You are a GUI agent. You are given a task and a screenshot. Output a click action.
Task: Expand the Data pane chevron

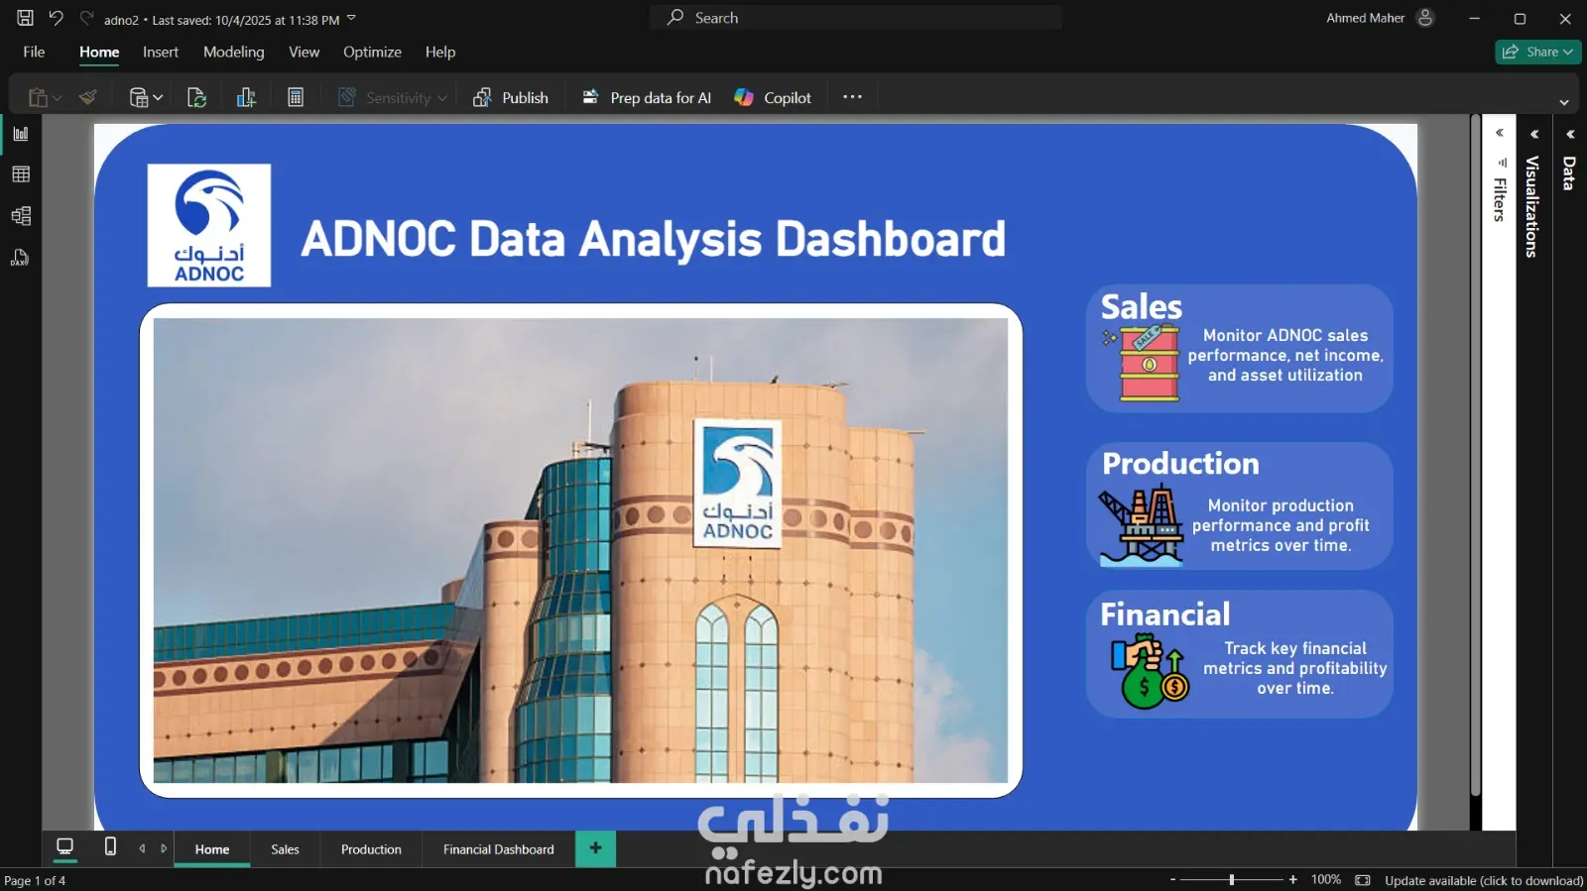[1570, 134]
